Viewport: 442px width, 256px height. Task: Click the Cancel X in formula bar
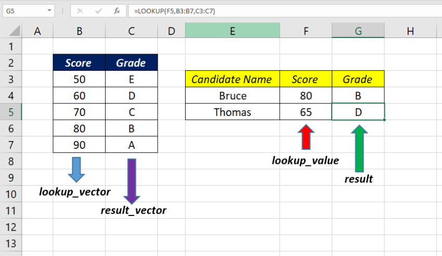pos(80,10)
